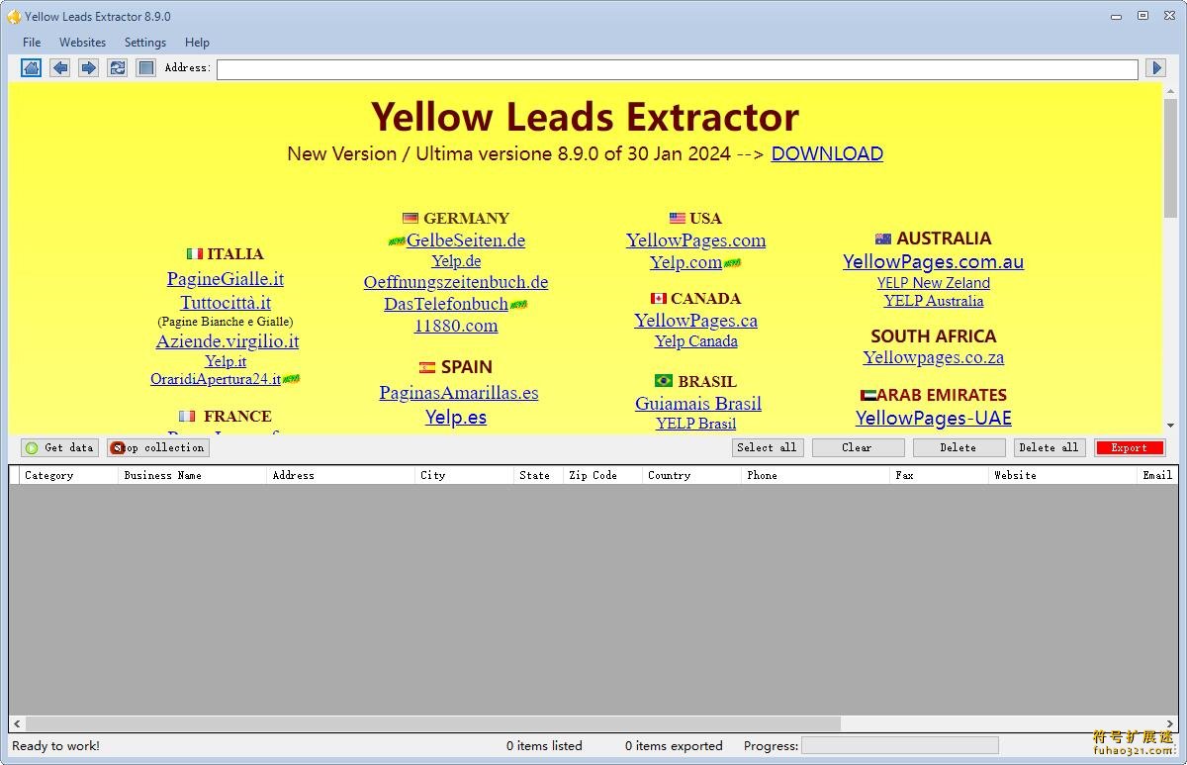Screen dimensions: 1187x765
Task: Click the Zip Code column header
Action: click(x=603, y=475)
